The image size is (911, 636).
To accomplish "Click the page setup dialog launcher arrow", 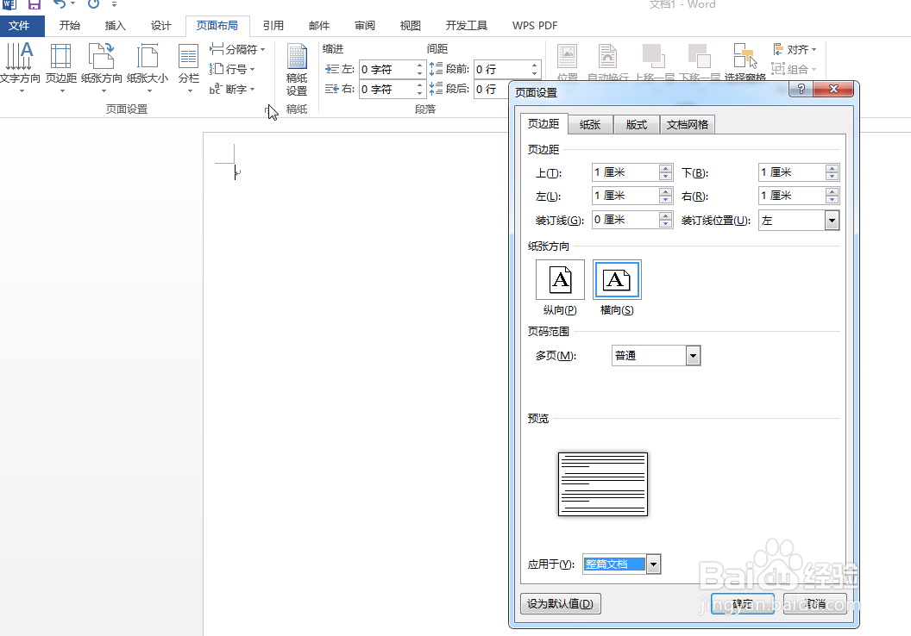I will (x=267, y=109).
